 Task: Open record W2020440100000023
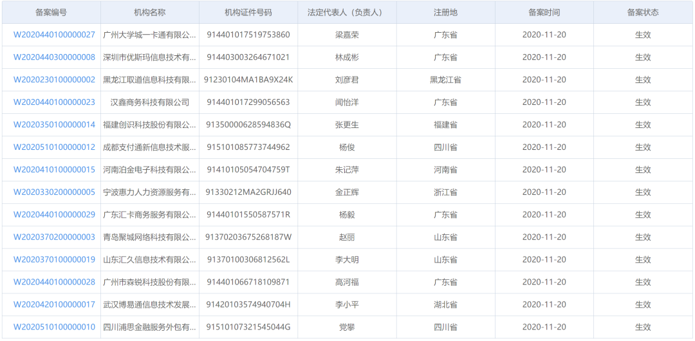[54, 102]
